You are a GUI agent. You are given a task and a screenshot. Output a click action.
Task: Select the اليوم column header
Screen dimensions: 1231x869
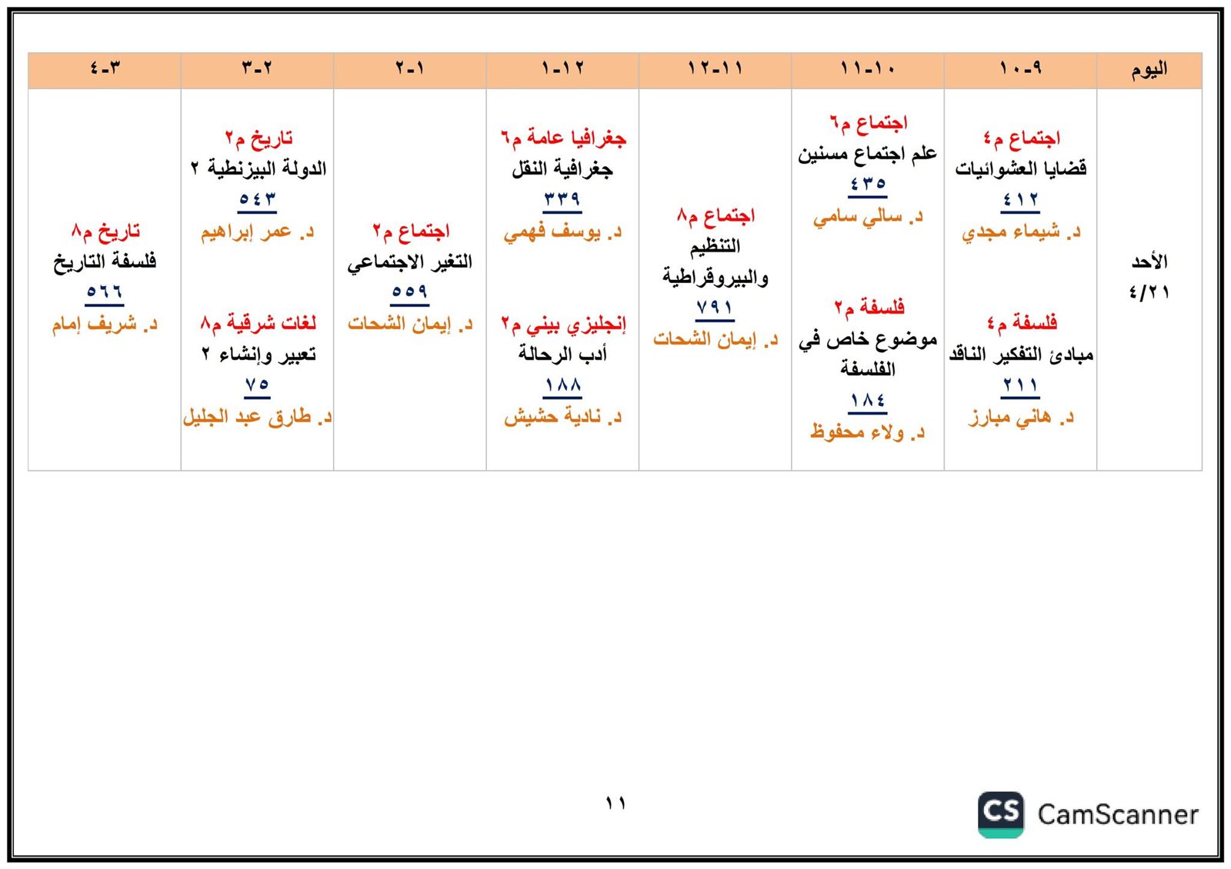point(1149,70)
